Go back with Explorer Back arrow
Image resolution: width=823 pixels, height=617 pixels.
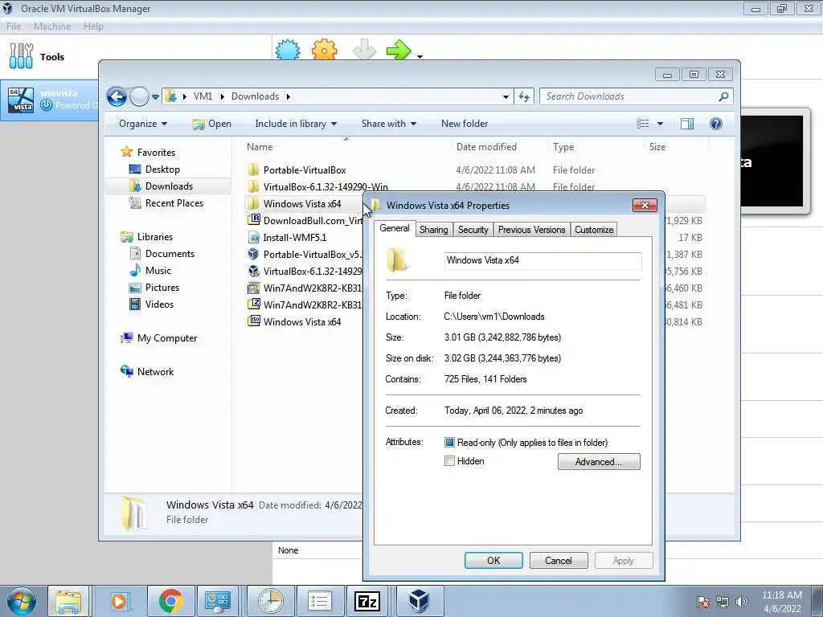117,96
